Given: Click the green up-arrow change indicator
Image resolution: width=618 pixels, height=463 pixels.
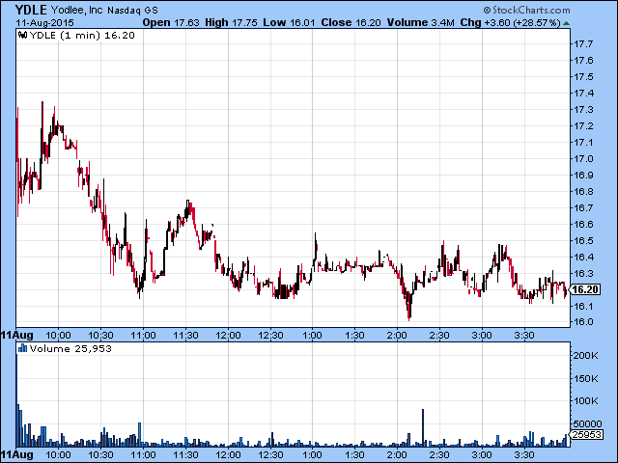Looking at the screenshot, I should tap(567, 23).
